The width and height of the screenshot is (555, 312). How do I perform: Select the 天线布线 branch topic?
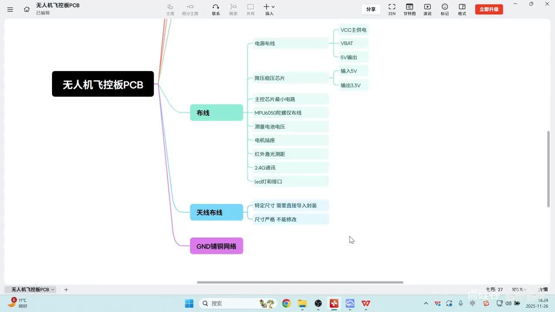coord(216,212)
